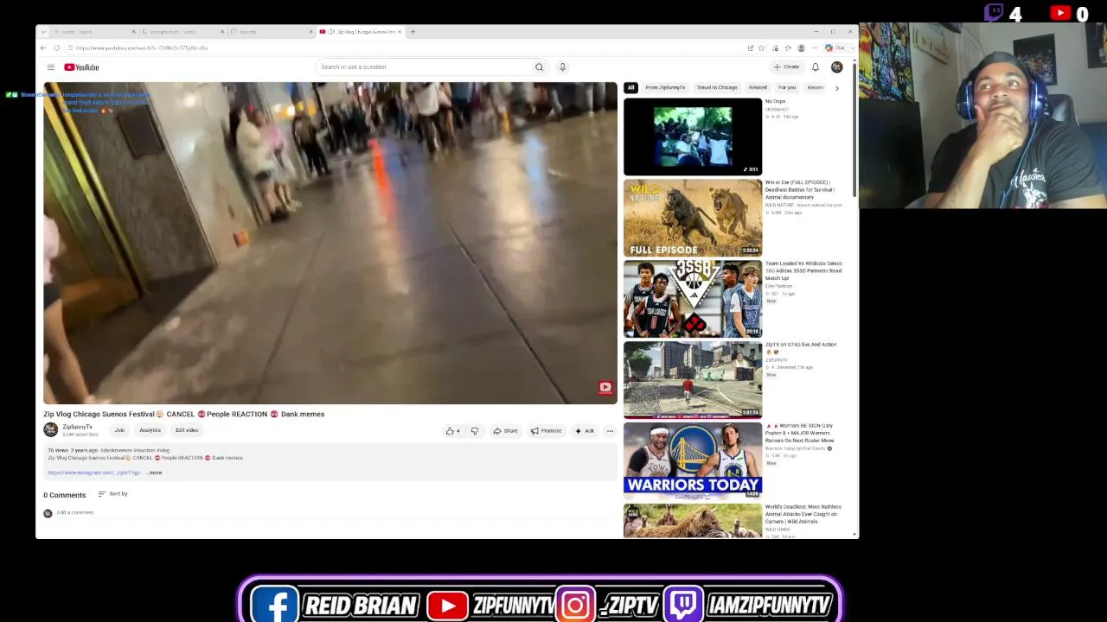Click the Create button
Screen dimensions: 1107x622
point(787,67)
